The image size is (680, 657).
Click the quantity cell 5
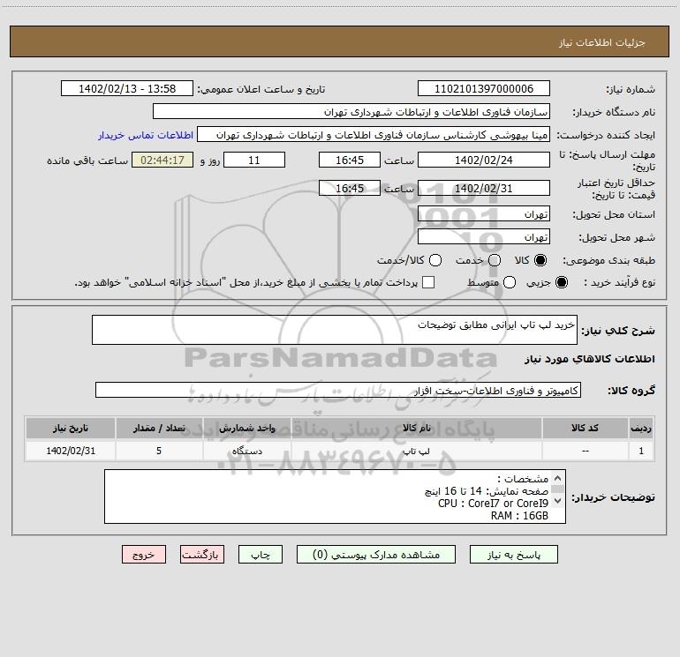(x=159, y=451)
